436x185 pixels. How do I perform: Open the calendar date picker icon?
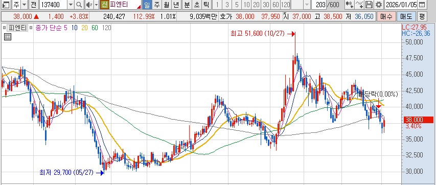[x=422, y=5]
